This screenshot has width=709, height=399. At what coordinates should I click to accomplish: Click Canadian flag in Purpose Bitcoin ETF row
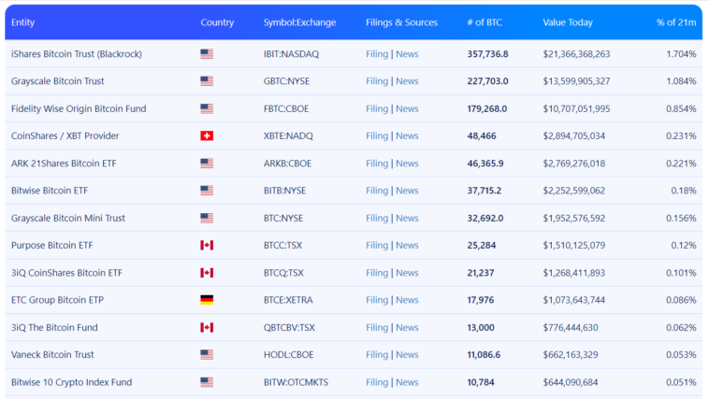[207, 246]
